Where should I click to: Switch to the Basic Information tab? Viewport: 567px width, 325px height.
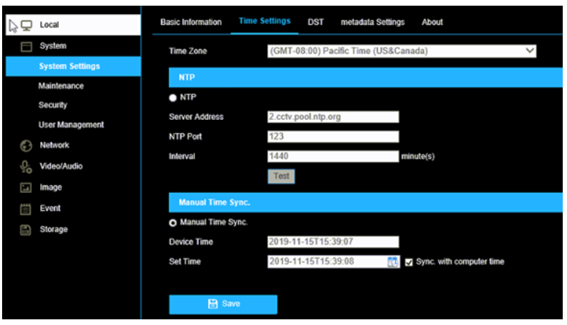[x=191, y=22]
